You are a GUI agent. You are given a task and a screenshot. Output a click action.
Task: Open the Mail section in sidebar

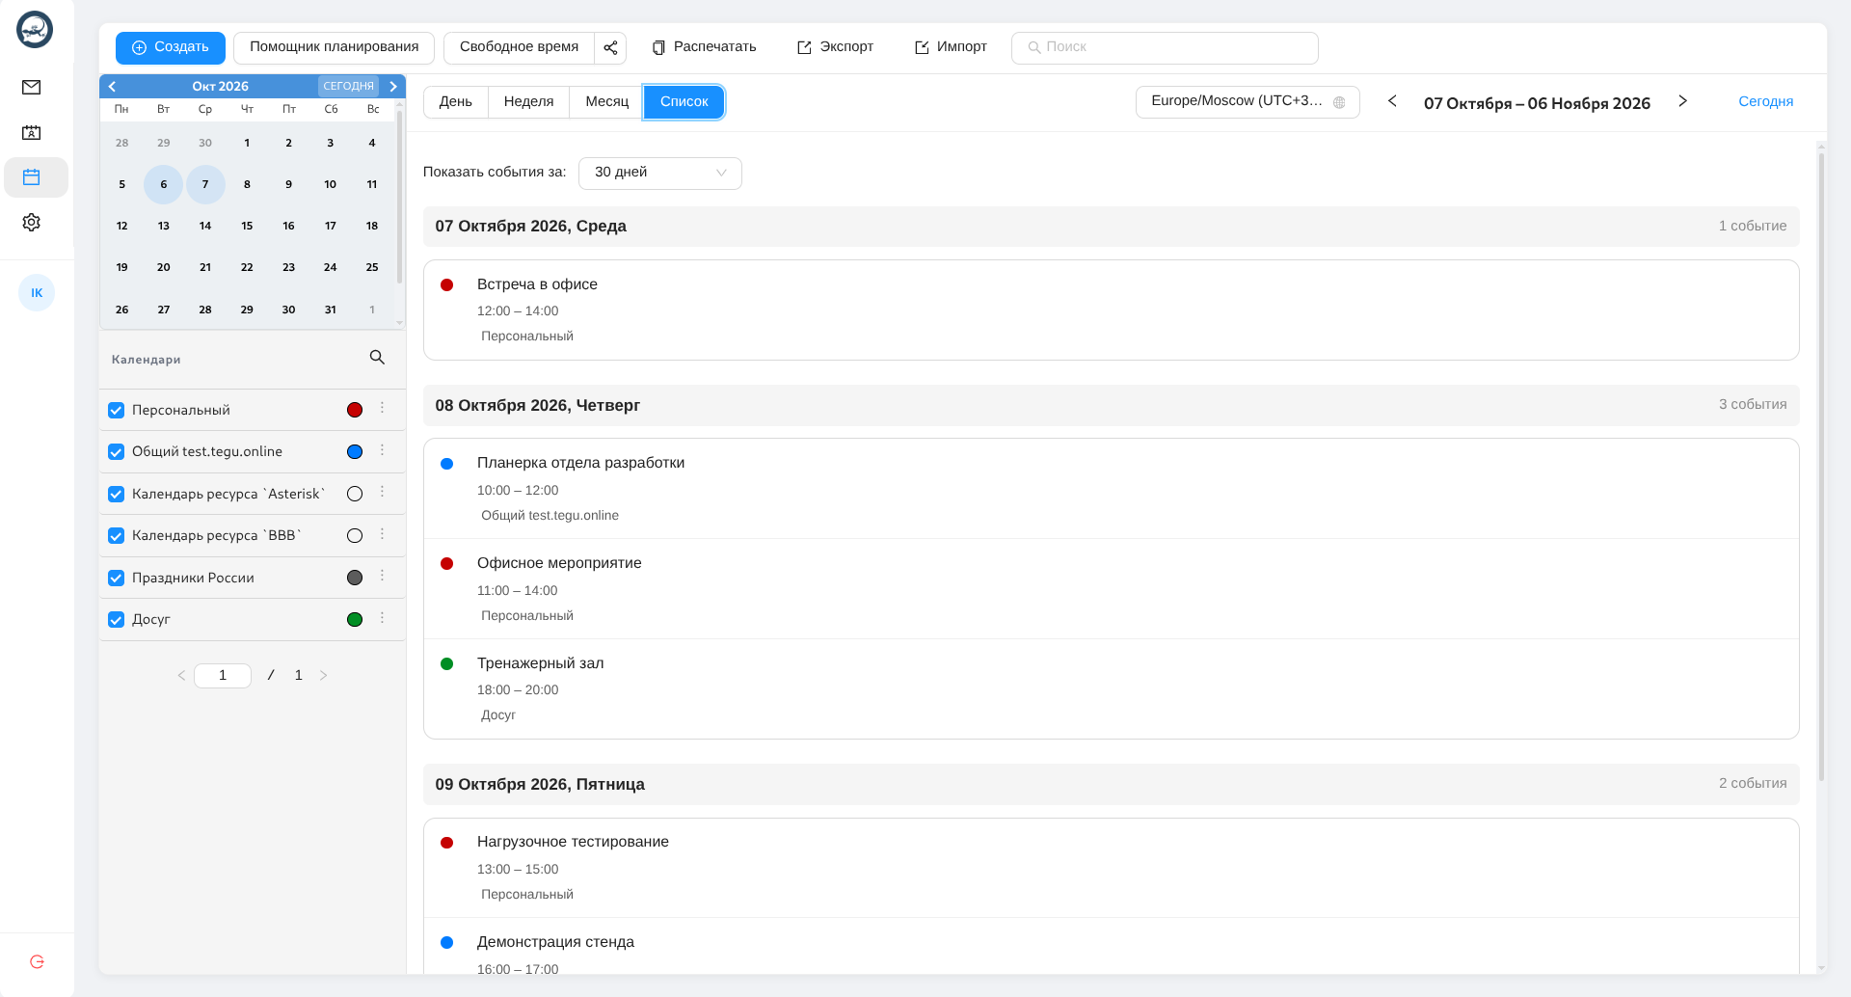click(x=32, y=88)
